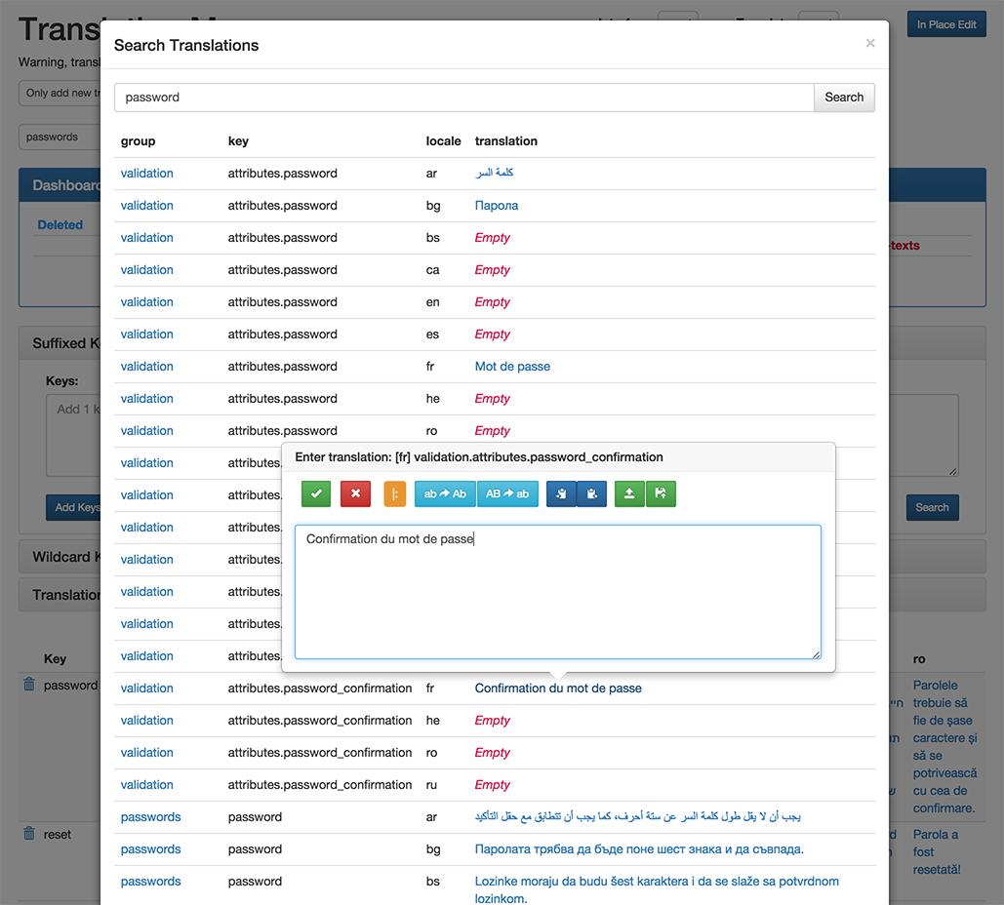Click the 'ro' column header in background table

click(x=919, y=658)
